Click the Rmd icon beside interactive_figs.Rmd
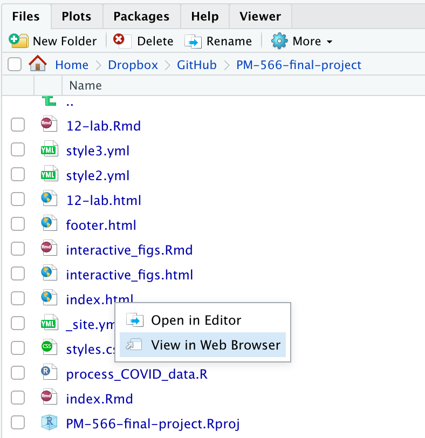The width and height of the screenshot is (425, 438). click(x=49, y=248)
